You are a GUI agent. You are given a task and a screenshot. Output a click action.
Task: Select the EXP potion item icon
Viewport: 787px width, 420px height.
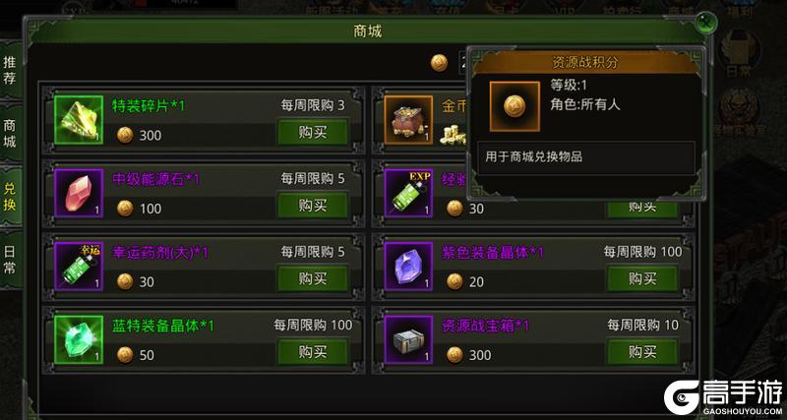pos(408,193)
